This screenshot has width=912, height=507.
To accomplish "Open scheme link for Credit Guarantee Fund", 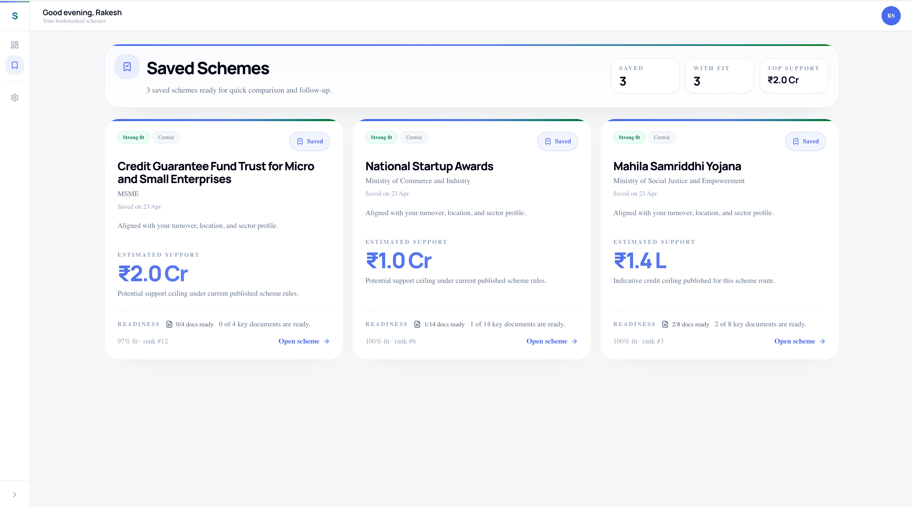I will click(x=304, y=341).
